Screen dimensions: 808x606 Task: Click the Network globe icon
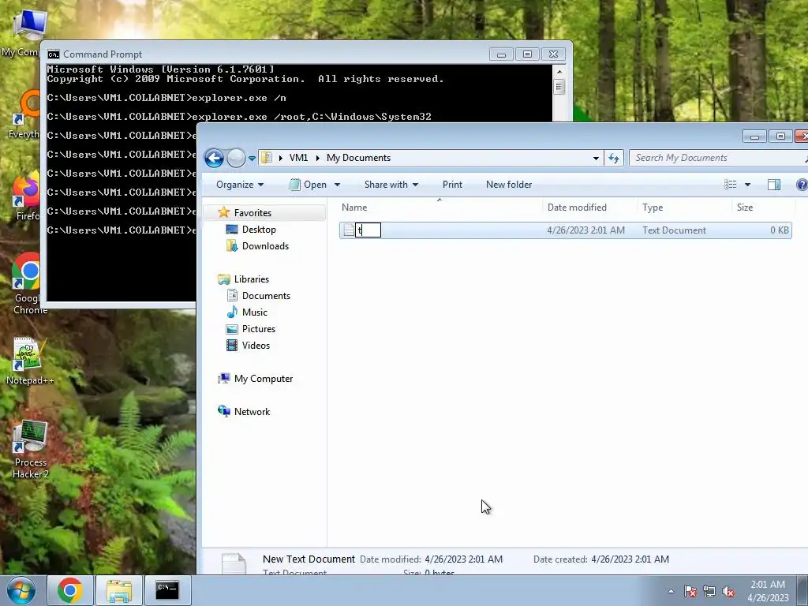[x=223, y=411]
